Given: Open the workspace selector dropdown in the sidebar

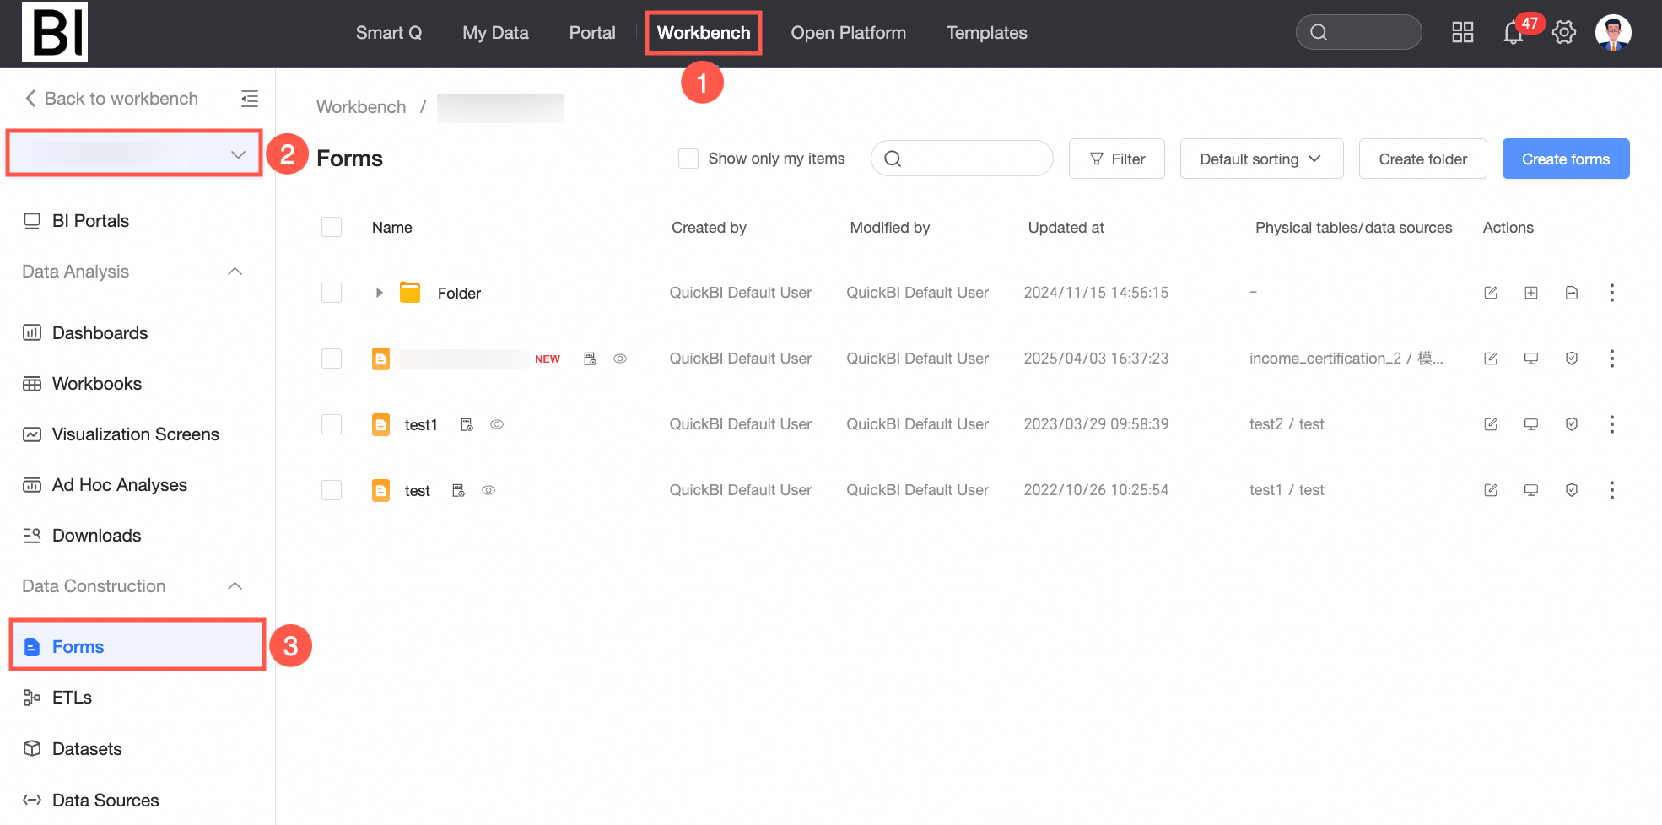Looking at the screenshot, I should point(135,154).
